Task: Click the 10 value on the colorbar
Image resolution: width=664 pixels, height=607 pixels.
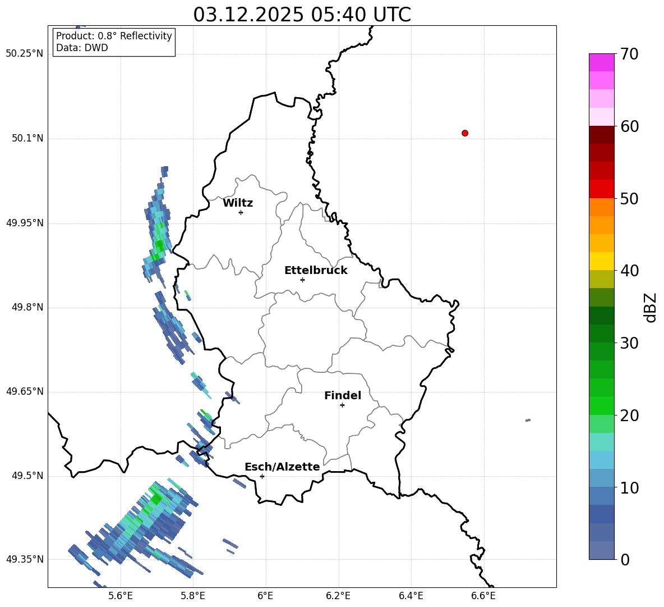Action: [x=629, y=487]
